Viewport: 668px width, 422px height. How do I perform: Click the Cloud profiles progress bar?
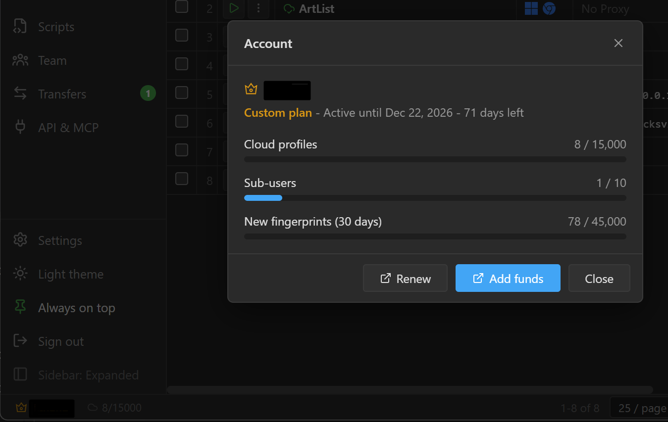(x=435, y=159)
